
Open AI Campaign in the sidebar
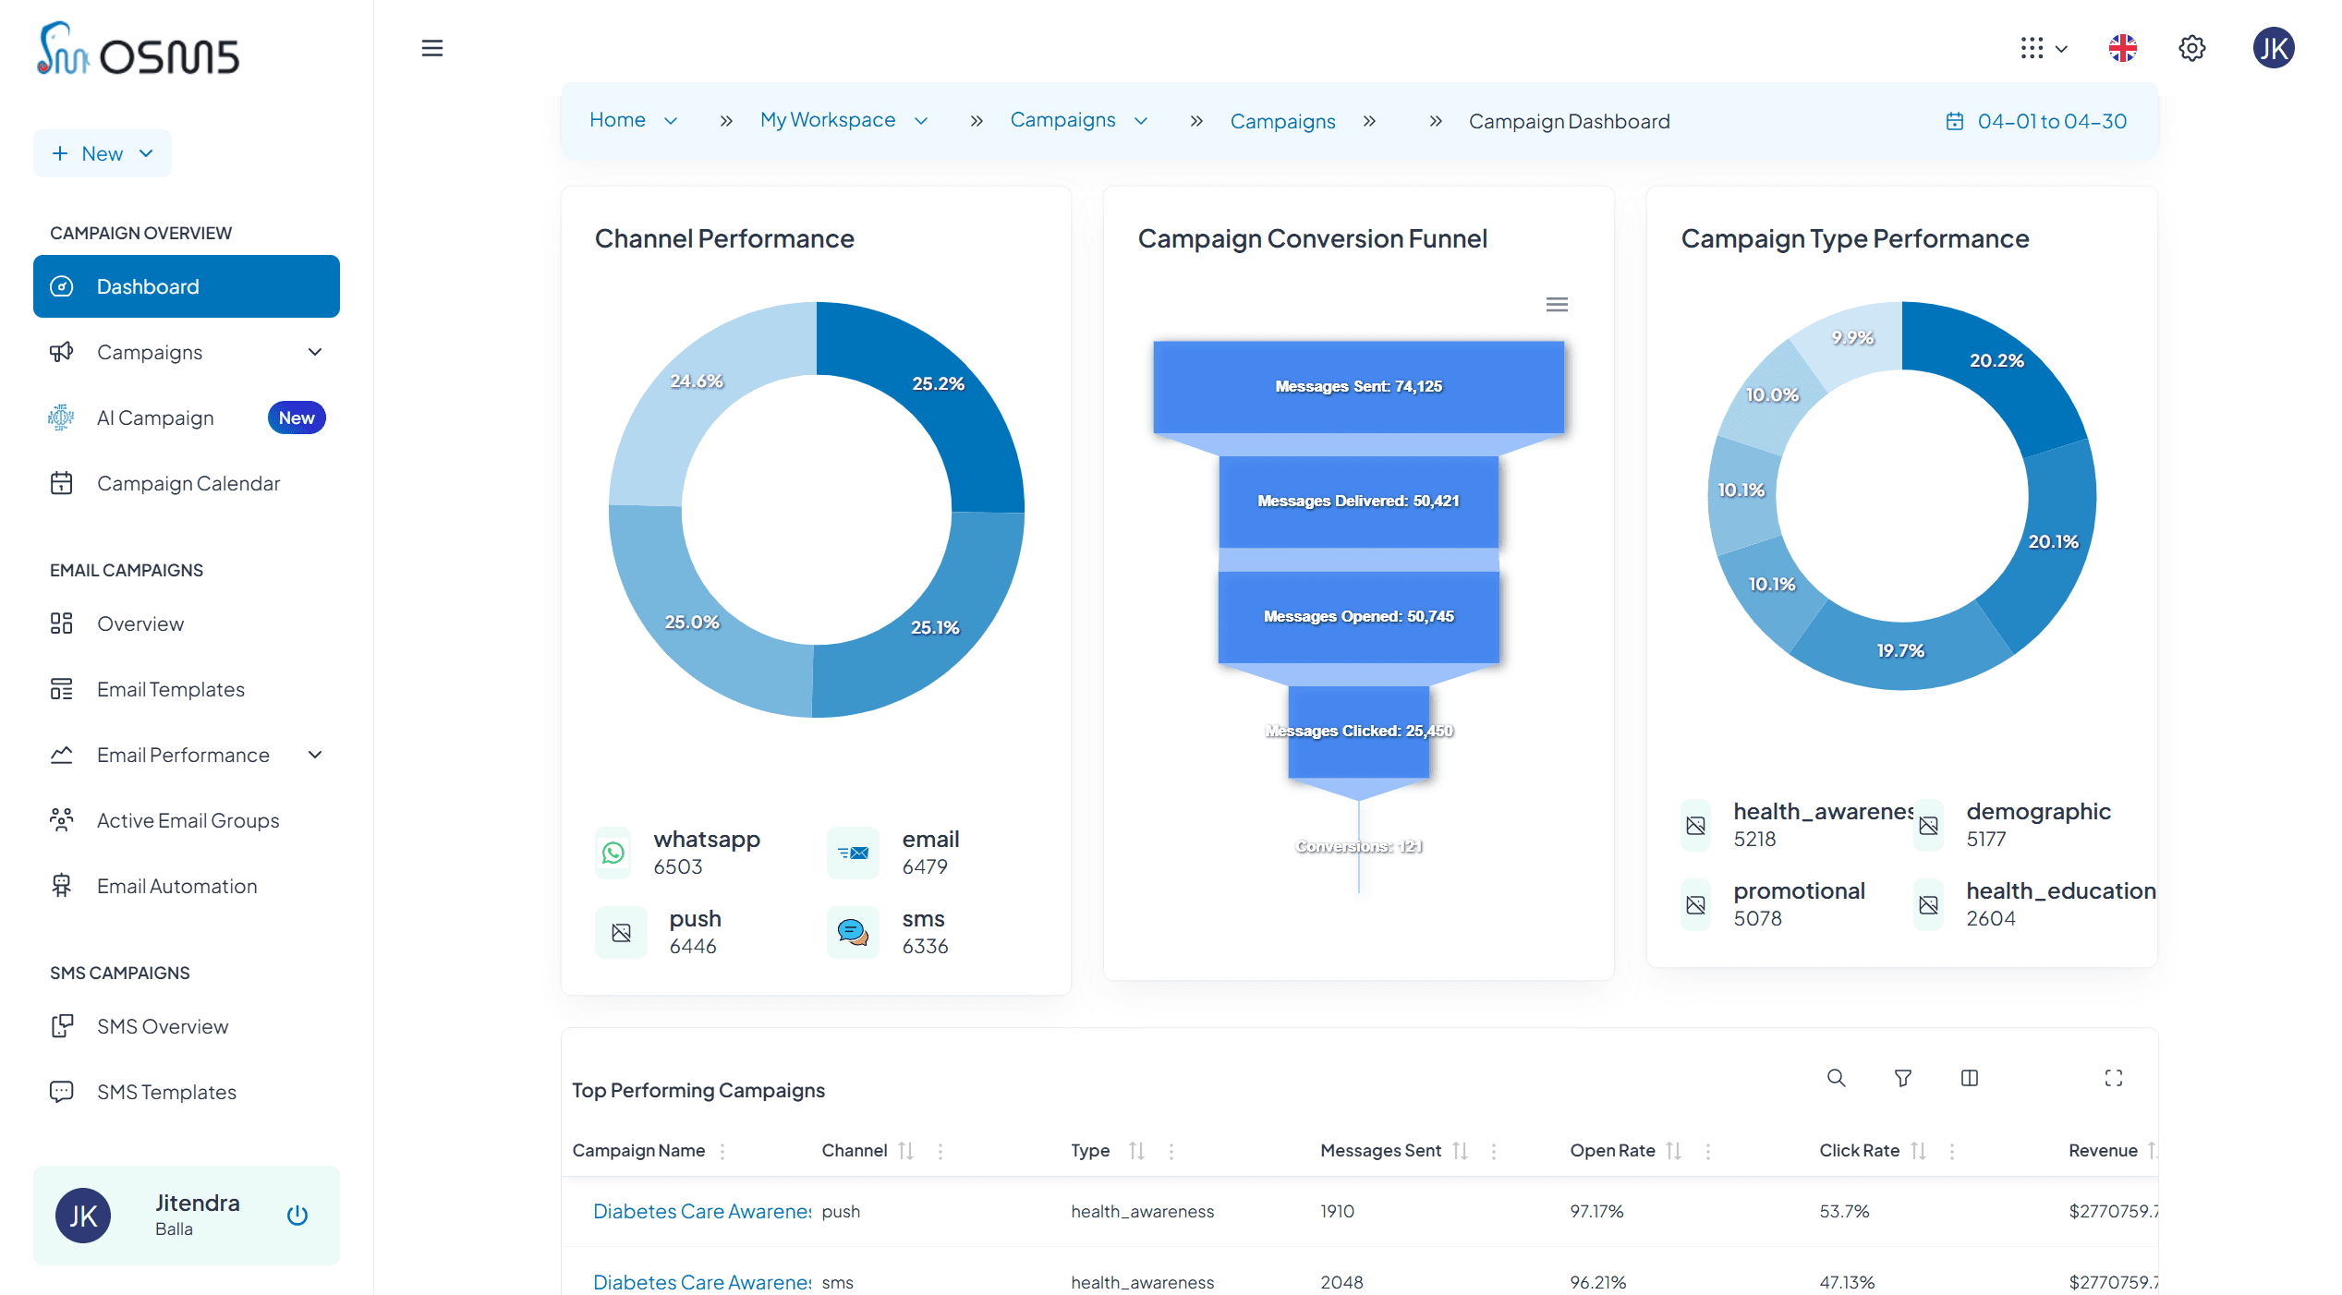click(x=155, y=418)
